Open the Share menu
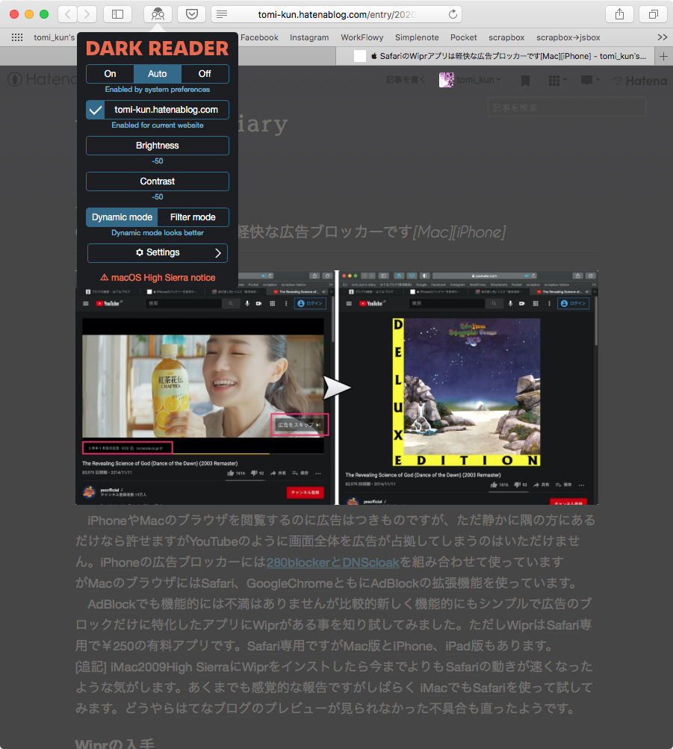Image resolution: width=673 pixels, height=749 pixels. point(619,14)
